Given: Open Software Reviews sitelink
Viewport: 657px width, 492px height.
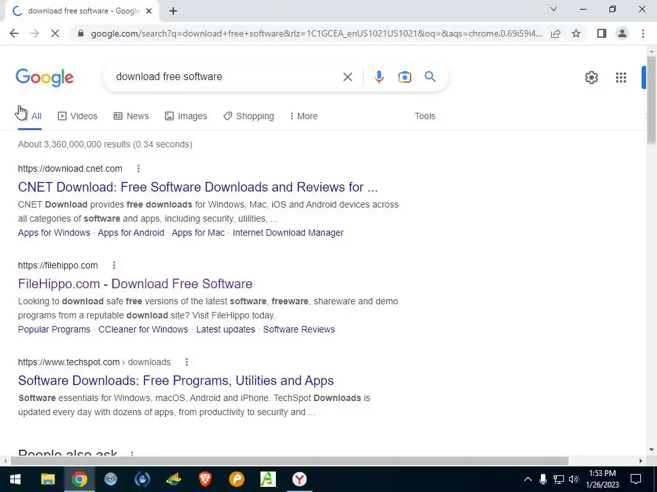Looking at the screenshot, I should click(x=299, y=329).
